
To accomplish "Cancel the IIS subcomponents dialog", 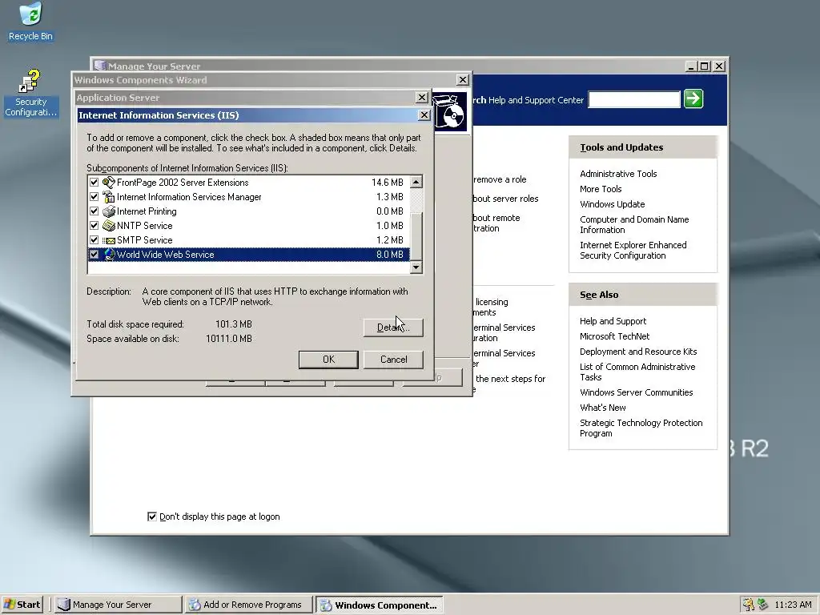I will 393,360.
